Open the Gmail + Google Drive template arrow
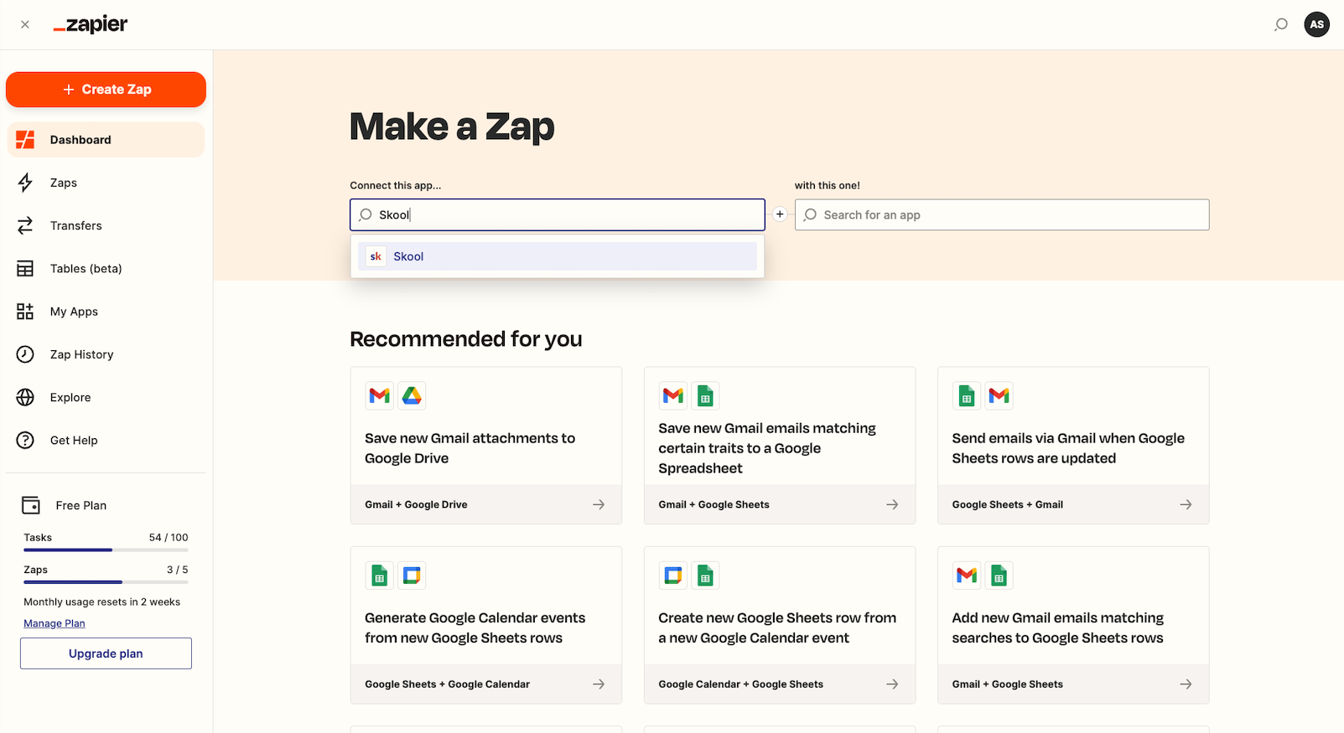 [599, 504]
